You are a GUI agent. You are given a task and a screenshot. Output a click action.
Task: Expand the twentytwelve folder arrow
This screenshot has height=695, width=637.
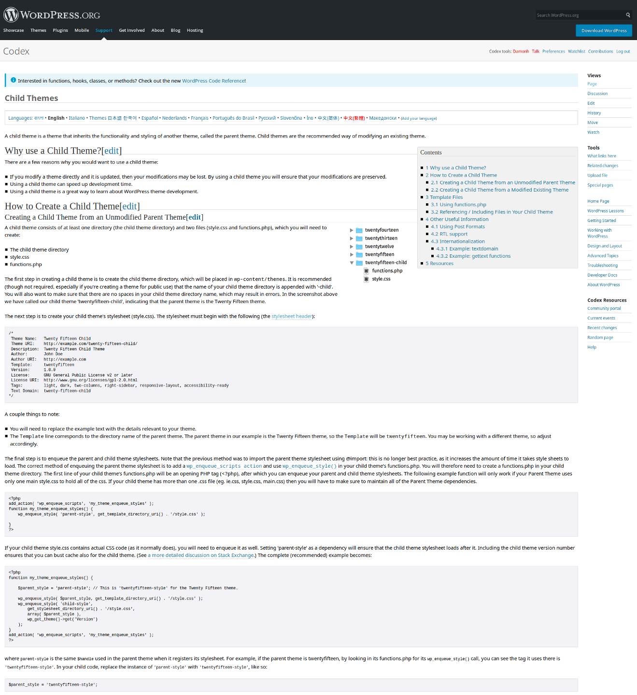[x=352, y=247]
